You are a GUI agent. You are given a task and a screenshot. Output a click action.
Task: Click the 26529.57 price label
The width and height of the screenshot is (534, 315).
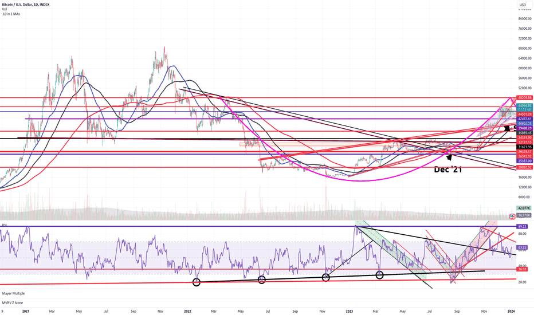pos(524,152)
